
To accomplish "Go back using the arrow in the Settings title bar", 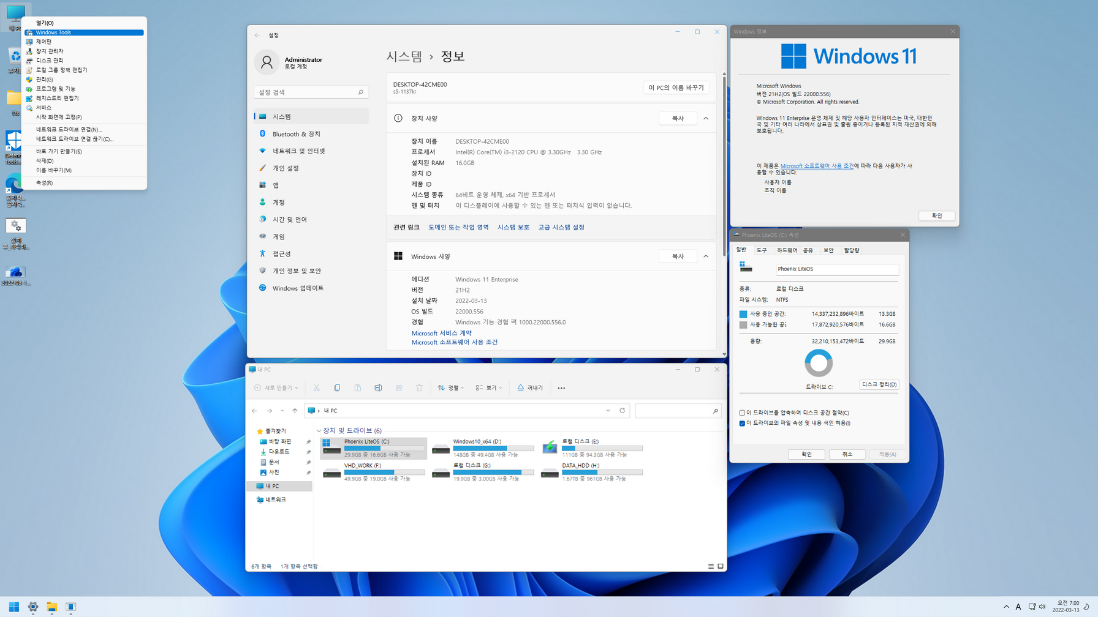I will 257,35.
